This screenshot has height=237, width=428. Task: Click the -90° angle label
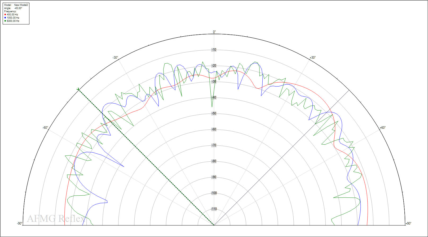[x=20, y=223]
